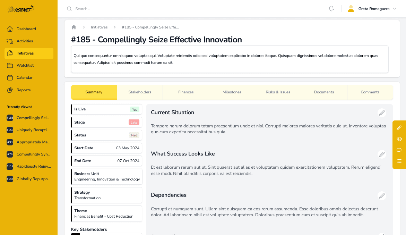Open the Watchlist sidebar item
The height and width of the screenshot is (235, 406).
tap(25, 65)
